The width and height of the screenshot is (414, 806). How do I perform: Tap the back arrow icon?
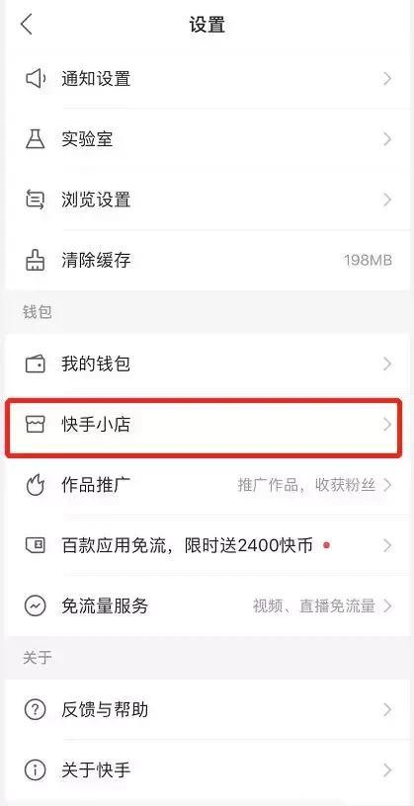[x=27, y=24]
